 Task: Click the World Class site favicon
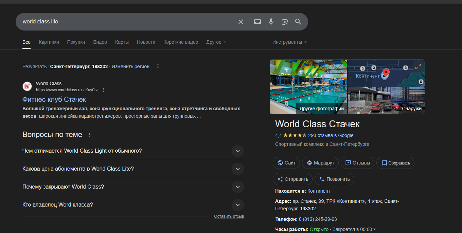tap(27, 86)
